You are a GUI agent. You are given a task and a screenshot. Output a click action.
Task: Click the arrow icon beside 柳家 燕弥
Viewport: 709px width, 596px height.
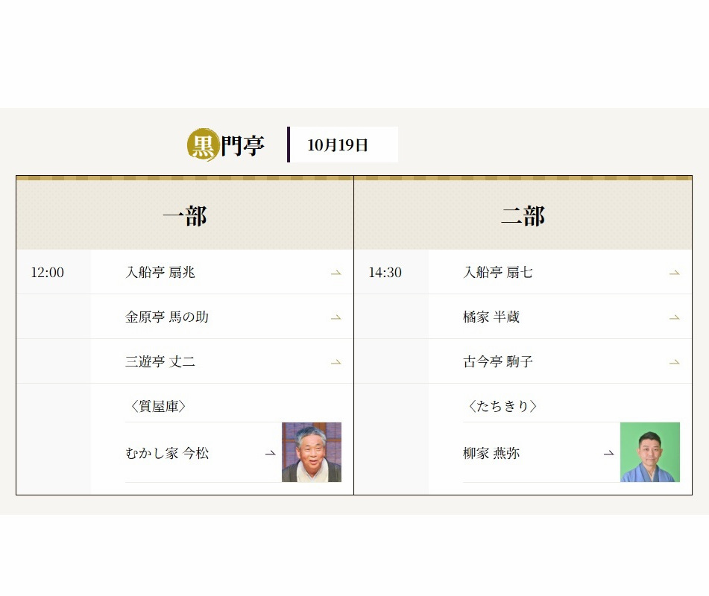click(608, 453)
